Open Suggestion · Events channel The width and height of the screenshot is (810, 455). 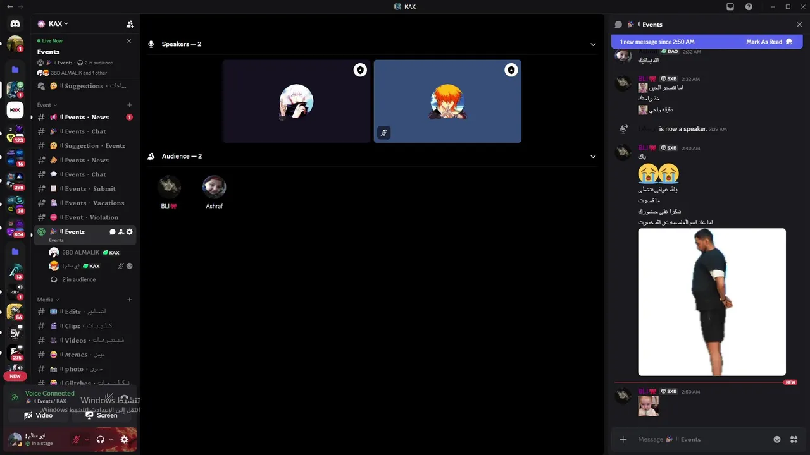pos(85,146)
